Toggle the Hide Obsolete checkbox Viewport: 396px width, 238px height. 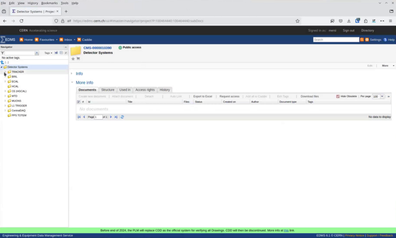(x=338, y=96)
